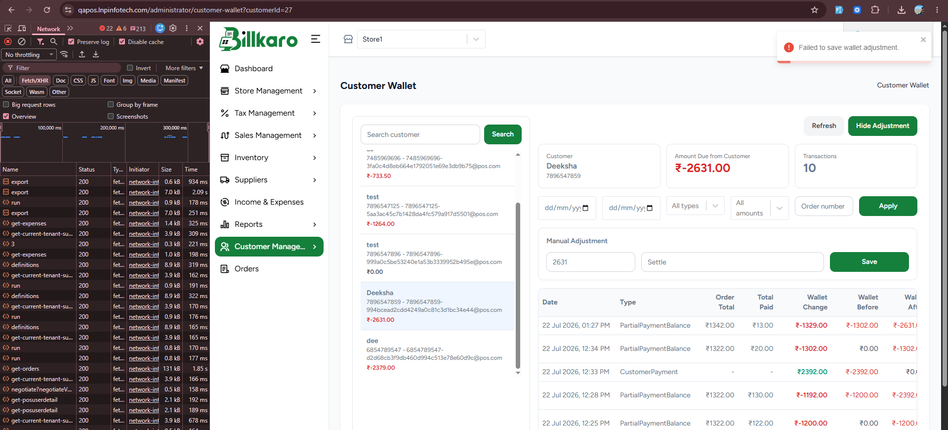
Task: Open the No throttling dropdown
Action: tap(29, 54)
